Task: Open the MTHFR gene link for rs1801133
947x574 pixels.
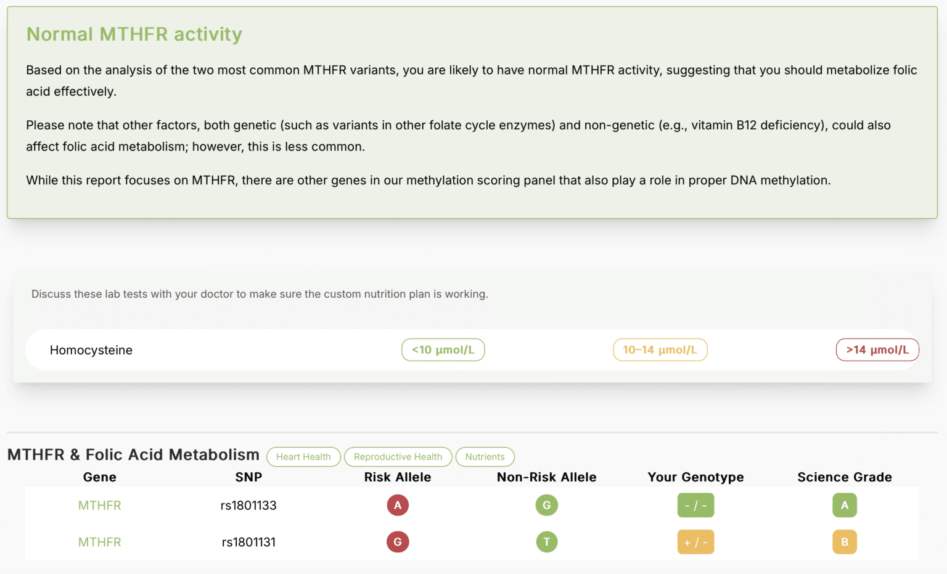Action: point(99,505)
